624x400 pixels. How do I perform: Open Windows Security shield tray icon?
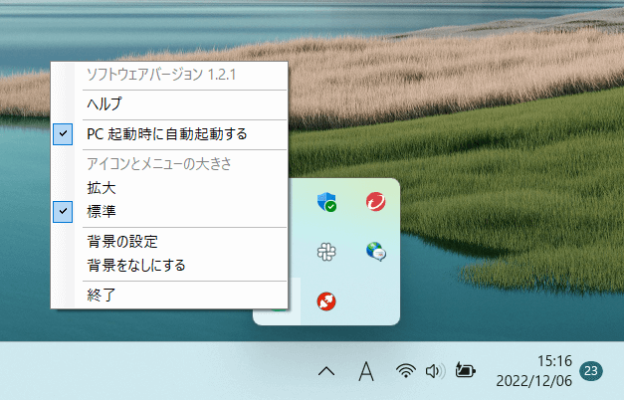tap(326, 201)
